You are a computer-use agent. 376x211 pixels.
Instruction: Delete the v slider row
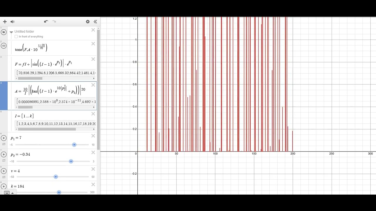[x=93, y=169]
